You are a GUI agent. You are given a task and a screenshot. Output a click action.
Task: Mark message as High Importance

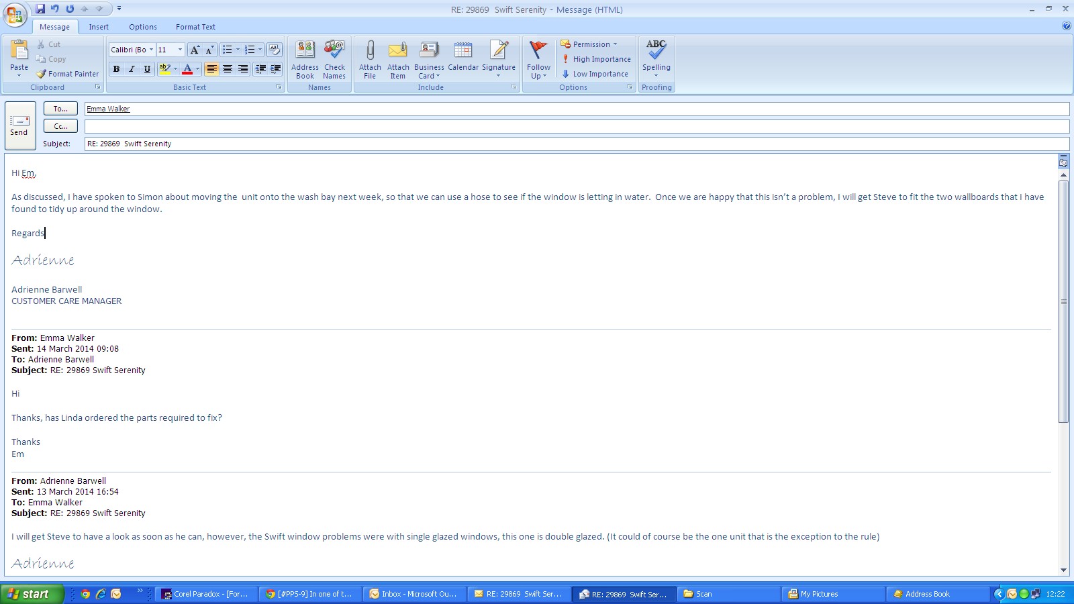point(597,59)
